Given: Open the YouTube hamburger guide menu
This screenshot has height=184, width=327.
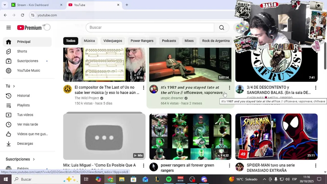Looking at the screenshot, I should [x=8, y=28].
